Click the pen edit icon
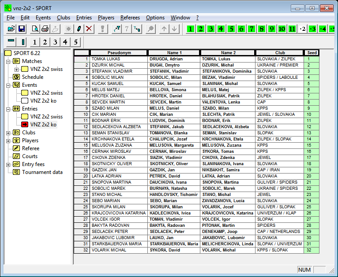338x277 pixels. click(79, 29)
